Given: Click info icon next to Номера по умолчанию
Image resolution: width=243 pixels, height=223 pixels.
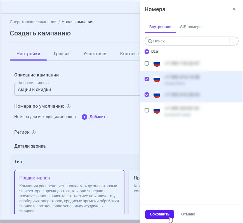Looking at the screenshot, I should (x=68, y=106).
